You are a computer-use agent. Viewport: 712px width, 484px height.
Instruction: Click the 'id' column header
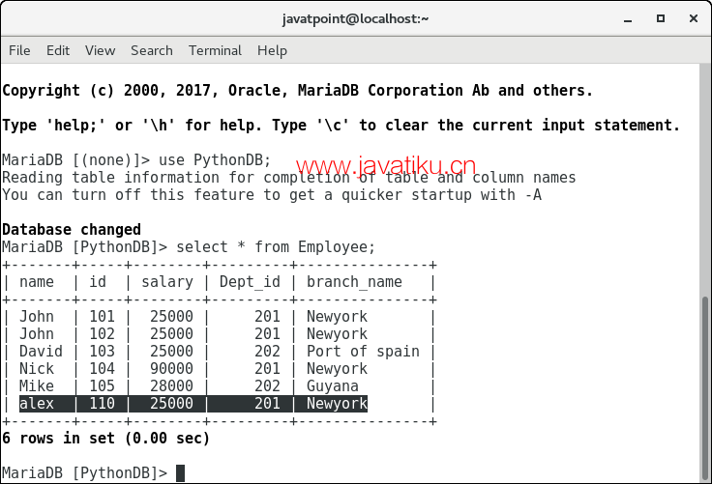98,282
